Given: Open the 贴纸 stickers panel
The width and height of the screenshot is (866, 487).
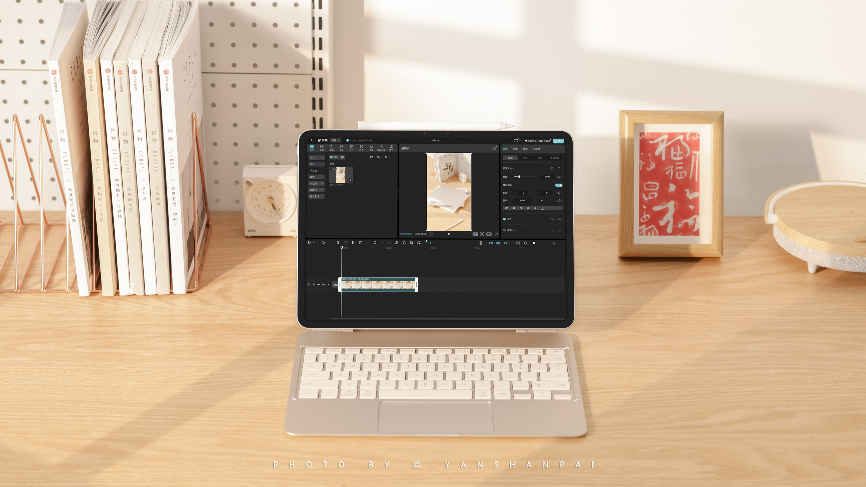Looking at the screenshot, I should tap(342, 148).
